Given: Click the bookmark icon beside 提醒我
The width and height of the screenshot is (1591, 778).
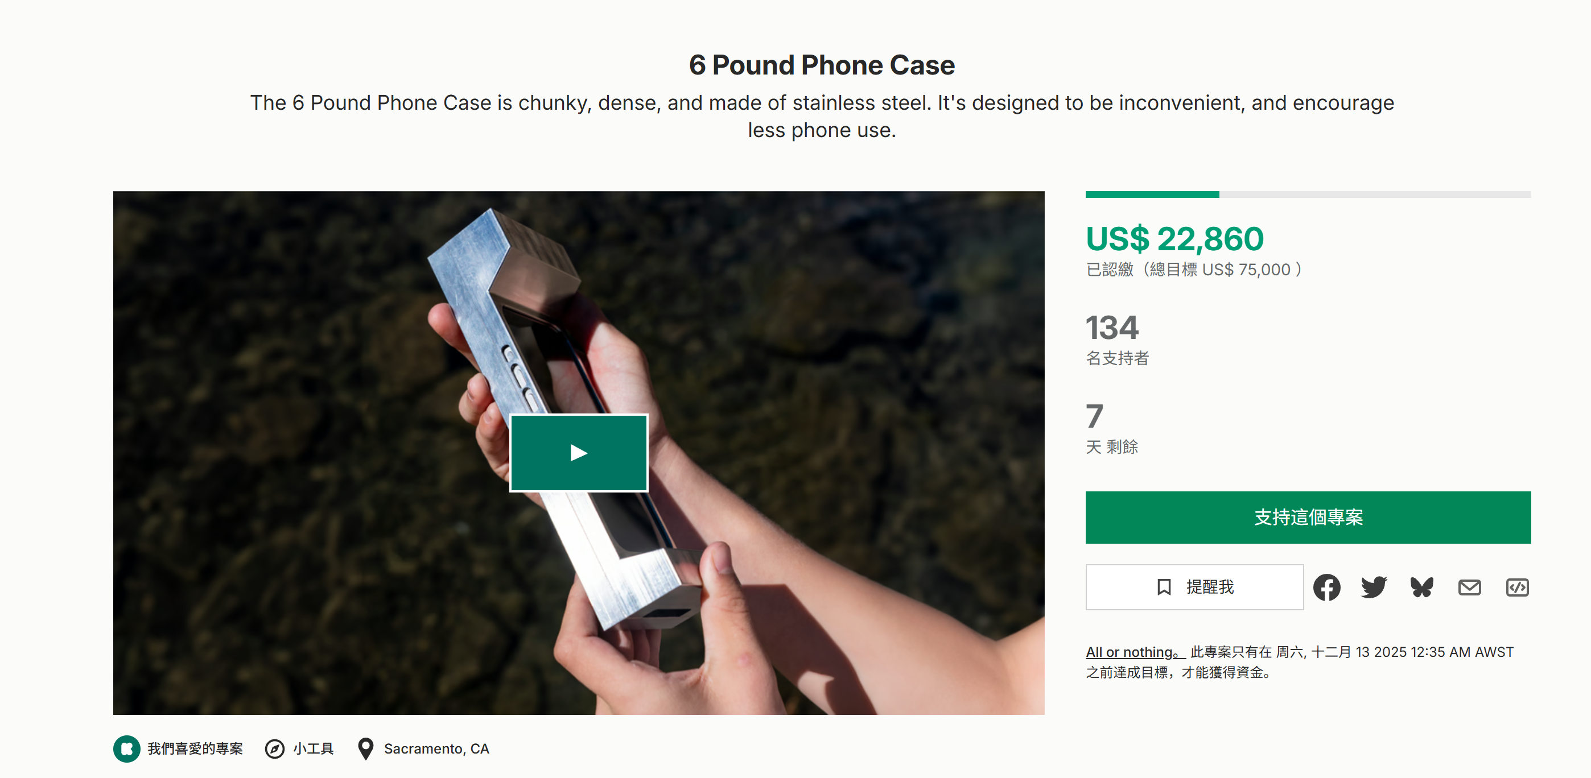Looking at the screenshot, I should [1164, 587].
